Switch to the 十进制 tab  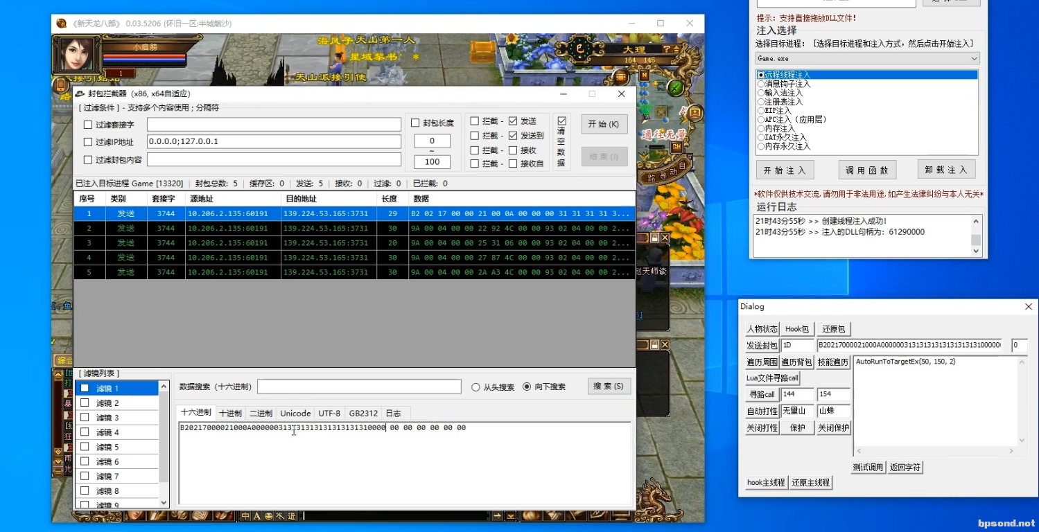click(x=230, y=413)
